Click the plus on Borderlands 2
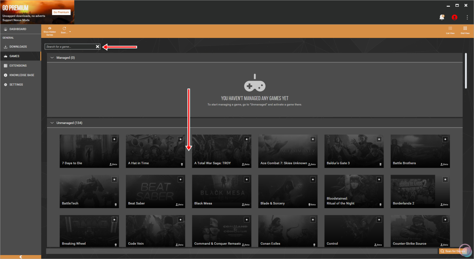 pyautogui.click(x=445, y=179)
